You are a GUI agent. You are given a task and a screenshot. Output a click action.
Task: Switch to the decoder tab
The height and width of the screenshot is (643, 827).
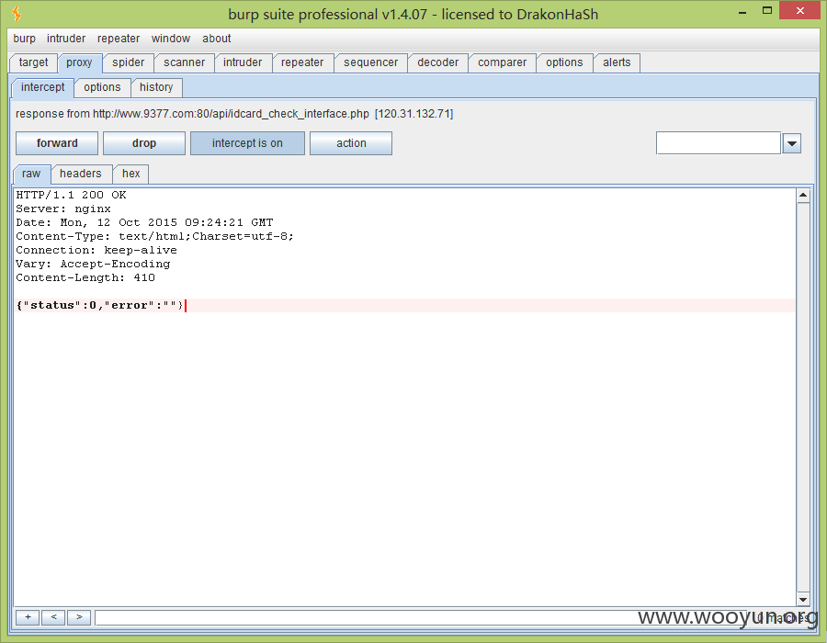click(437, 62)
